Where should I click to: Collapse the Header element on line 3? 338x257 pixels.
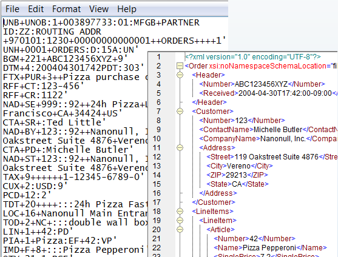180,75
